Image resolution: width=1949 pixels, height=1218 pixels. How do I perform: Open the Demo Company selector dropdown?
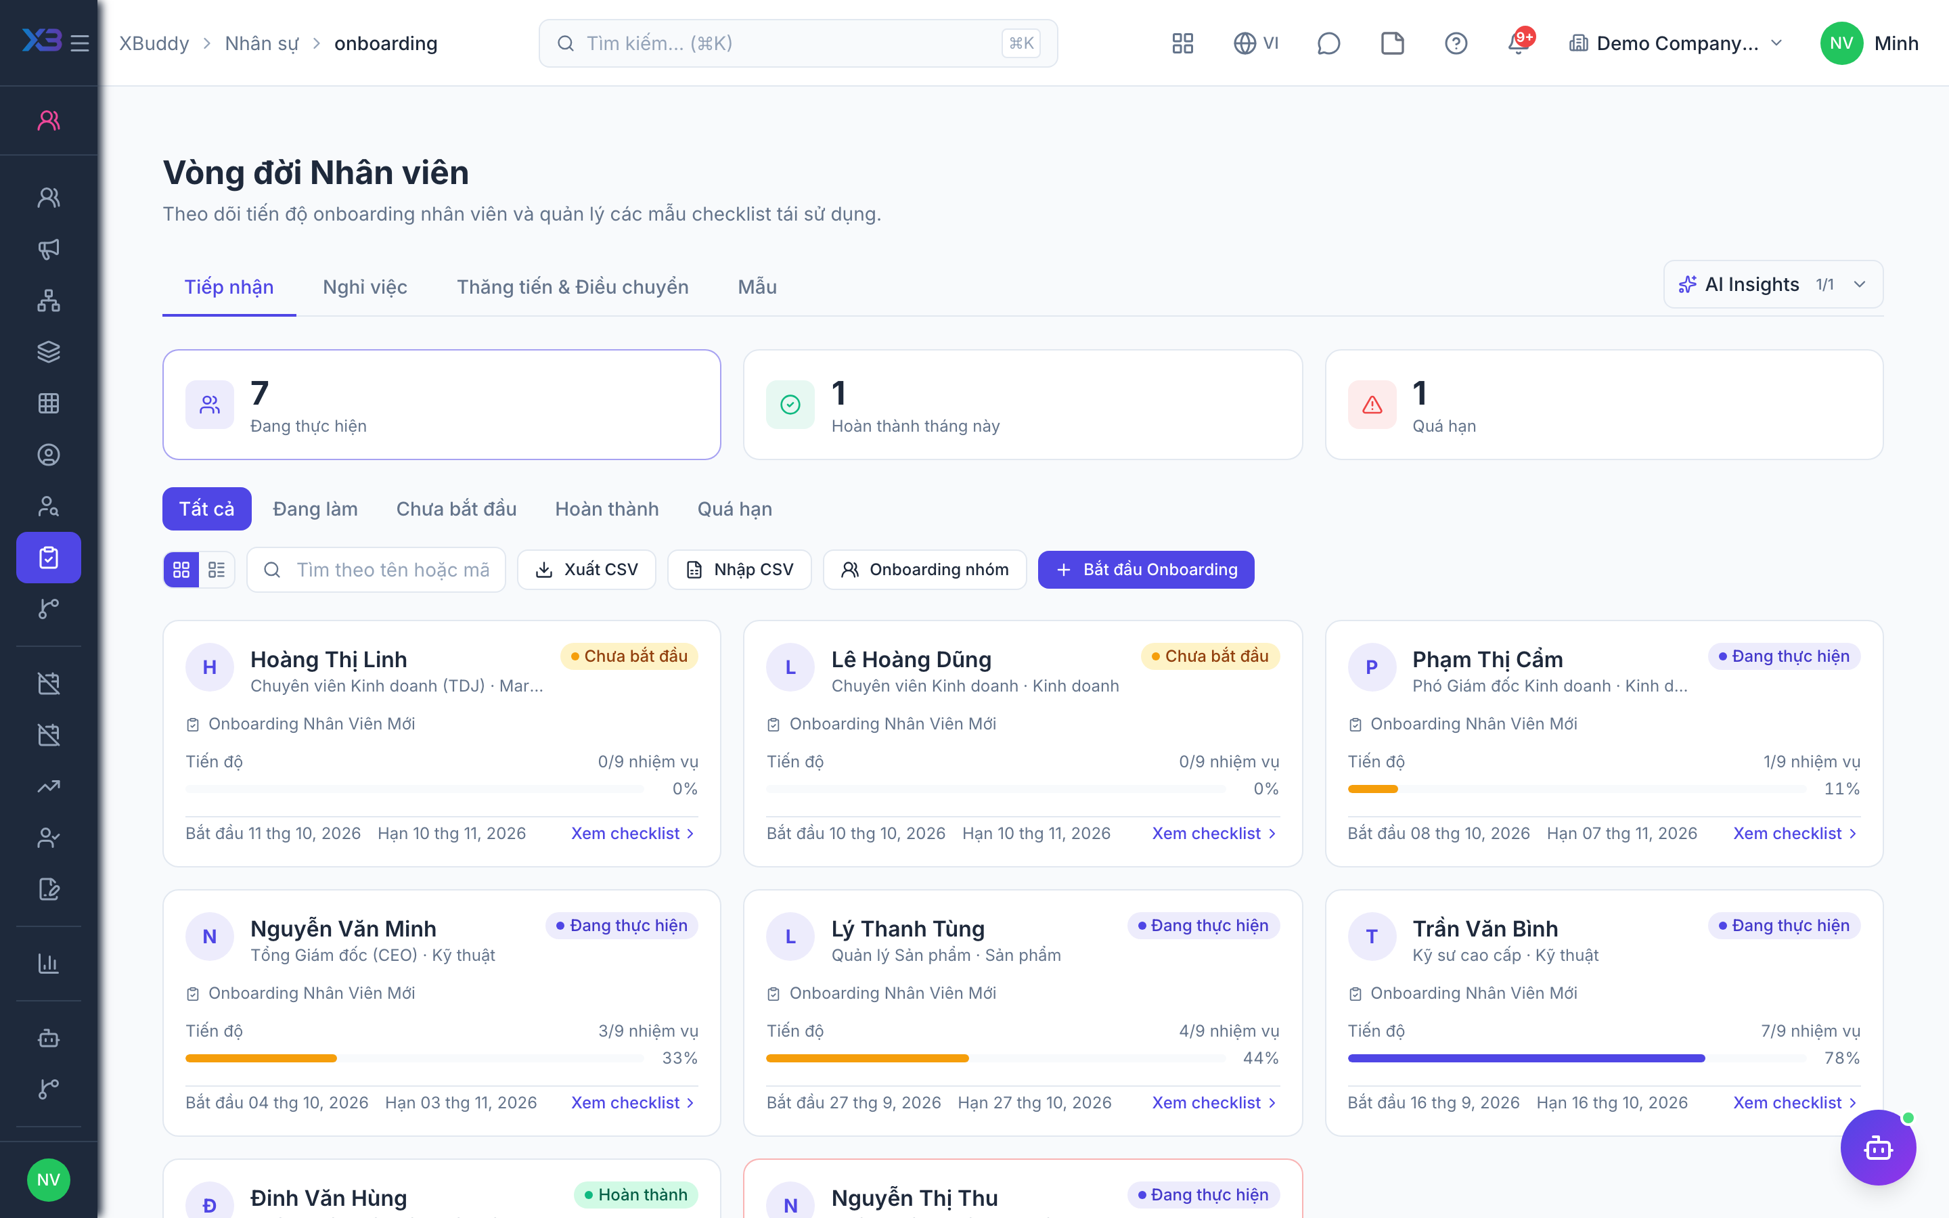coord(1676,43)
